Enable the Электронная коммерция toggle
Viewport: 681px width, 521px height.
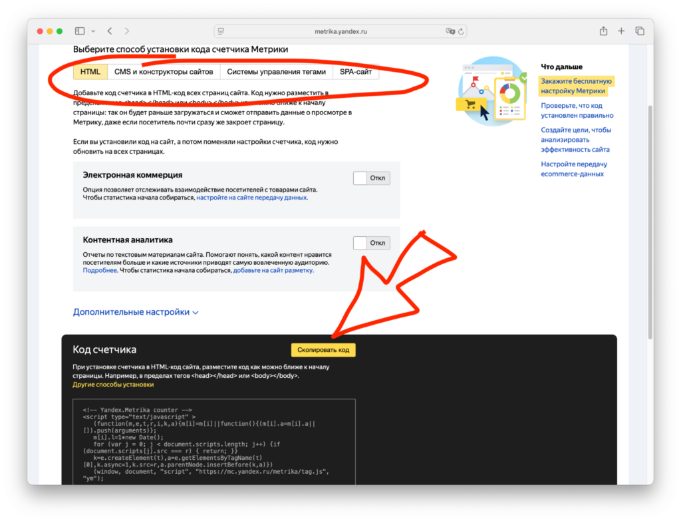pos(371,178)
